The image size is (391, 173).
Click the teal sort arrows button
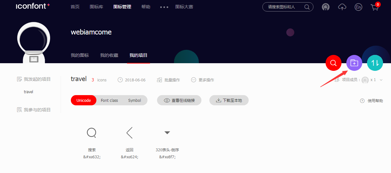pyautogui.click(x=375, y=63)
